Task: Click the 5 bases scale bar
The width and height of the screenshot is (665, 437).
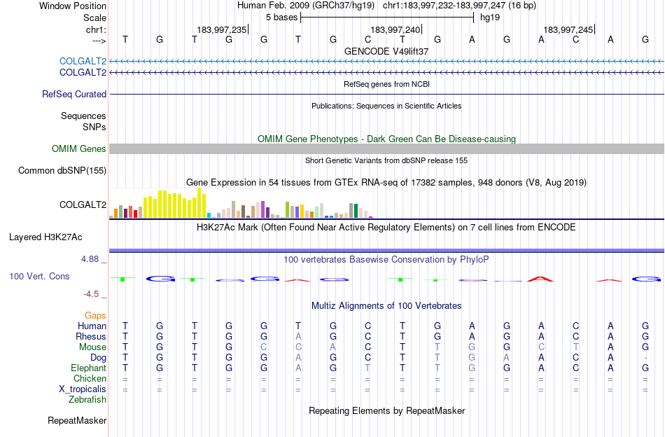Action: tap(387, 18)
